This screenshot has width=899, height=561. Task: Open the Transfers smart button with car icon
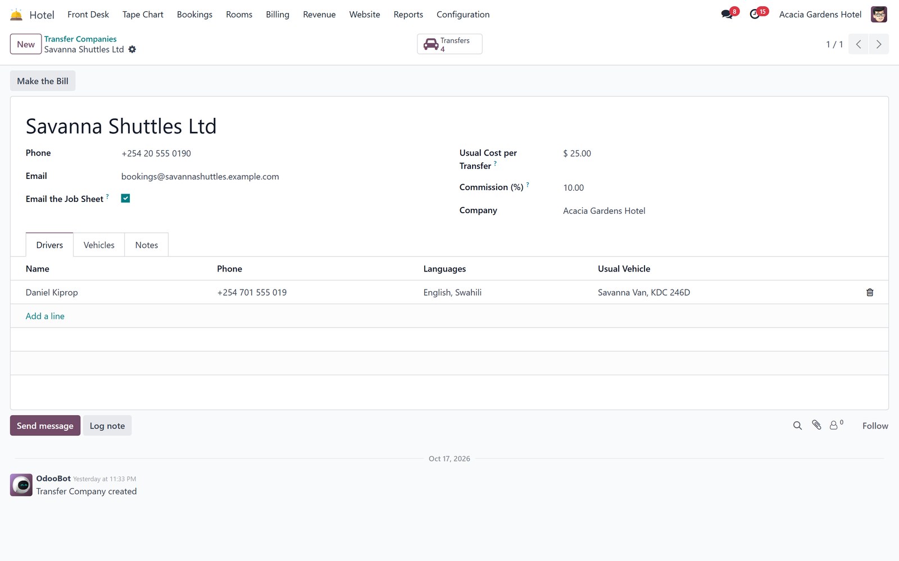click(x=449, y=44)
